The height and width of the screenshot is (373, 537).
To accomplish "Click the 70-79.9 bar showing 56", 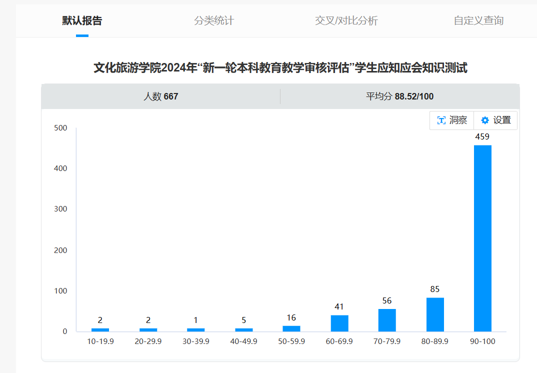I will pyautogui.click(x=387, y=320).
